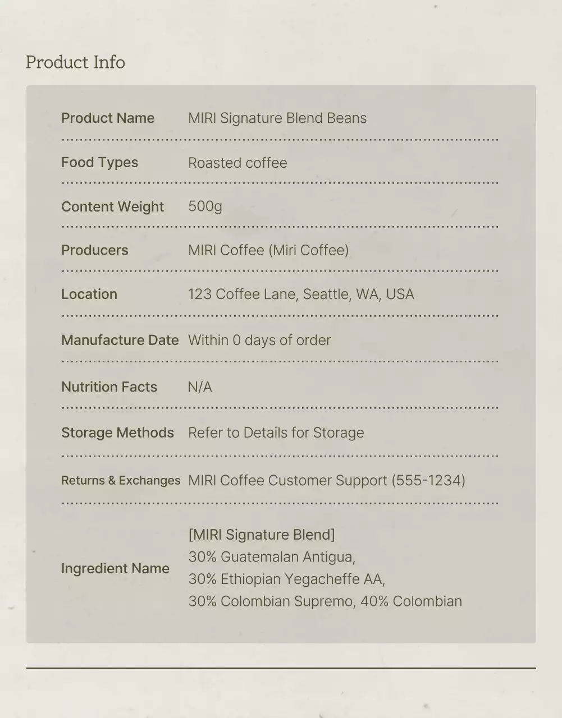Click the Product Name label
This screenshot has width=562, height=718.
pyautogui.click(x=108, y=118)
